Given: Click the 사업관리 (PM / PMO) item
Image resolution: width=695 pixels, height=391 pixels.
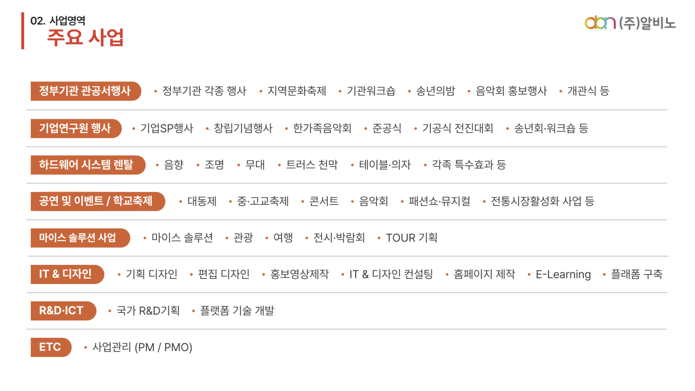Looking at the screenshot, I should 142,347.
